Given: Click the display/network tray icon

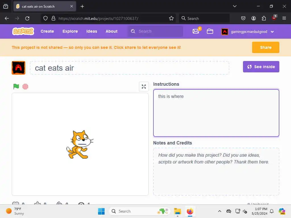Looking at the screenshot, I should pos(238,211).
